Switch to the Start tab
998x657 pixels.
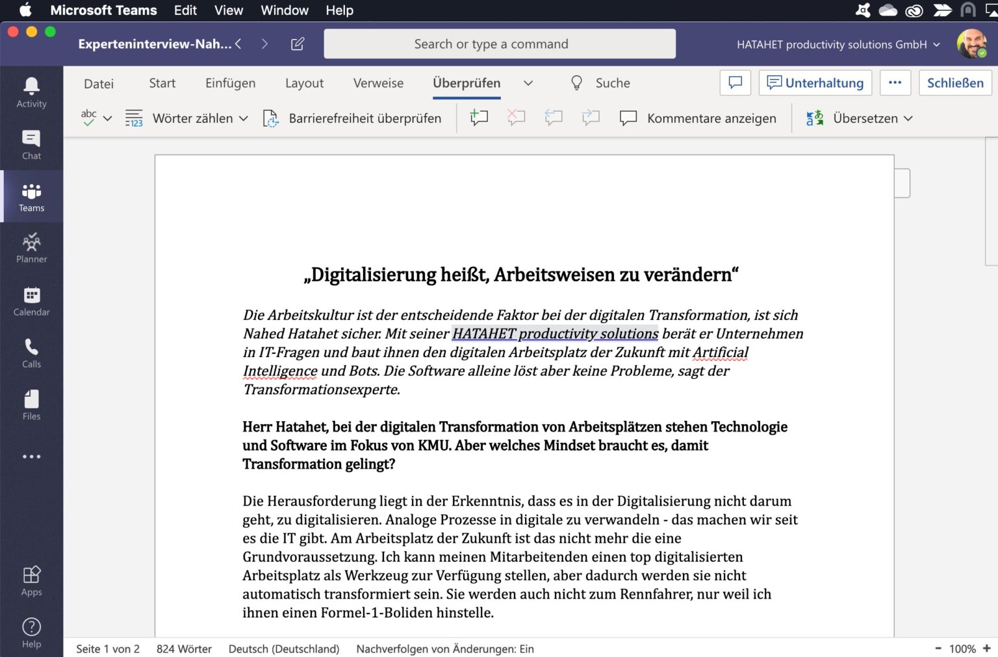tap(162, 83)
